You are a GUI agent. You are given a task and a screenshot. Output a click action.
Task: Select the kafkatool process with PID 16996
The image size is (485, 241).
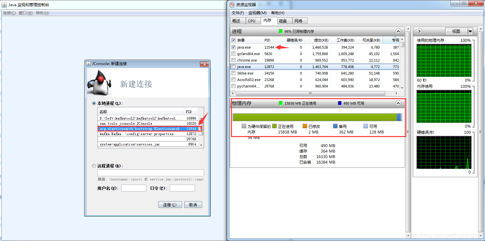click(148, 118)
